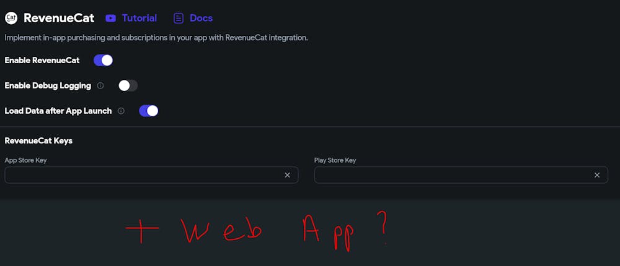The height and width of the screenshot is (266, 620).
Task: Clear the App Store Key field with the X
Action: coord(287,175)
